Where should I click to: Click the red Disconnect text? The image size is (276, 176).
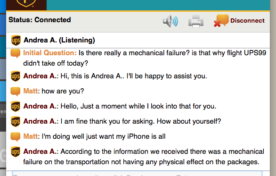pos(247,20)
